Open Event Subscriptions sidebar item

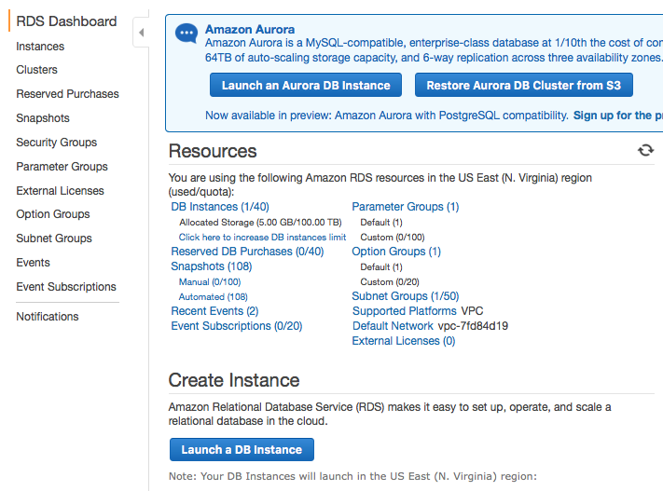coord(66,287)
